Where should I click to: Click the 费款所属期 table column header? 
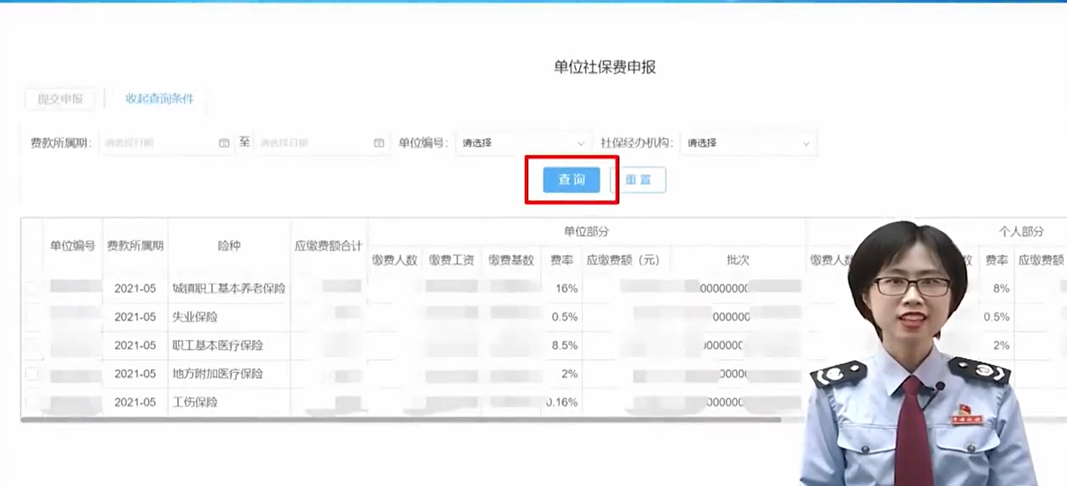135,246
